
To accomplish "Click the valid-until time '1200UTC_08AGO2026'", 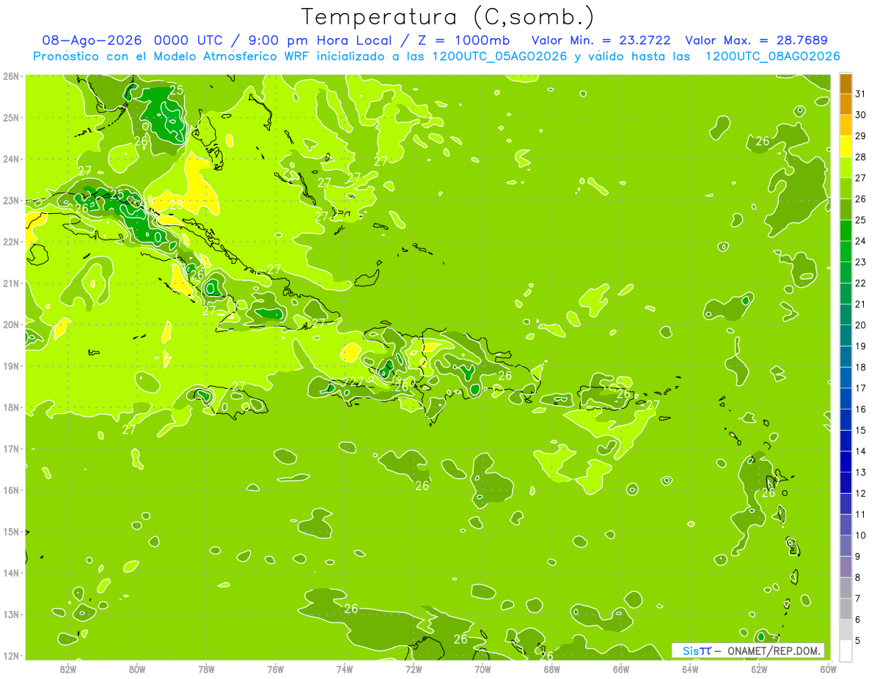I will pos(772,56).
